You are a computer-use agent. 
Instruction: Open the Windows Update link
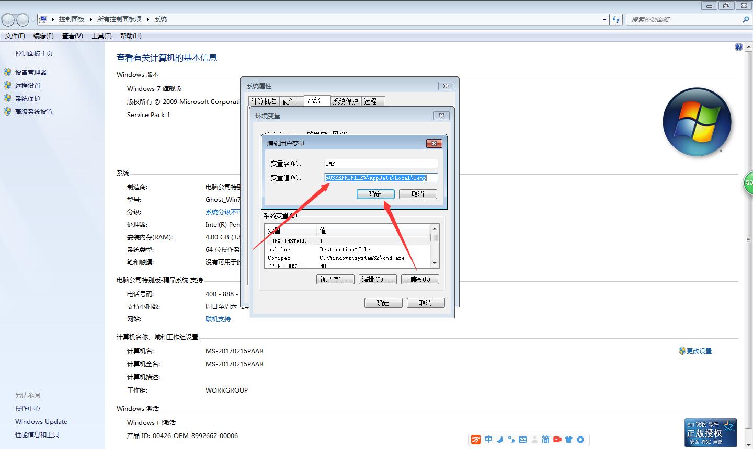pos(41,422)
